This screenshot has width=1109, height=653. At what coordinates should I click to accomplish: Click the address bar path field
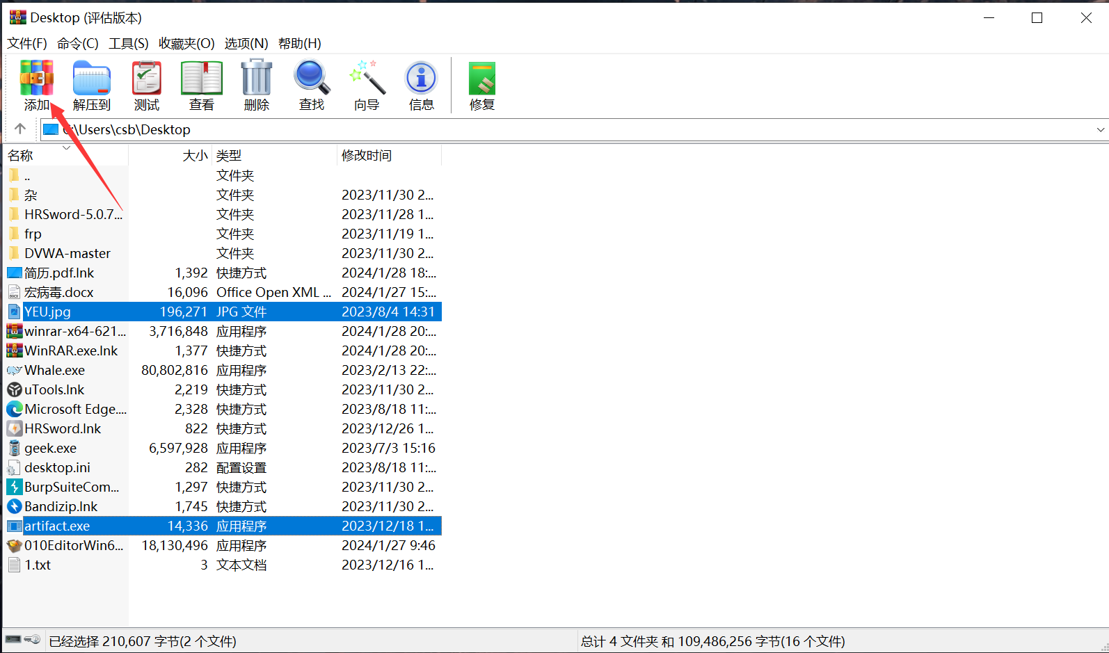tap(574, 129)
